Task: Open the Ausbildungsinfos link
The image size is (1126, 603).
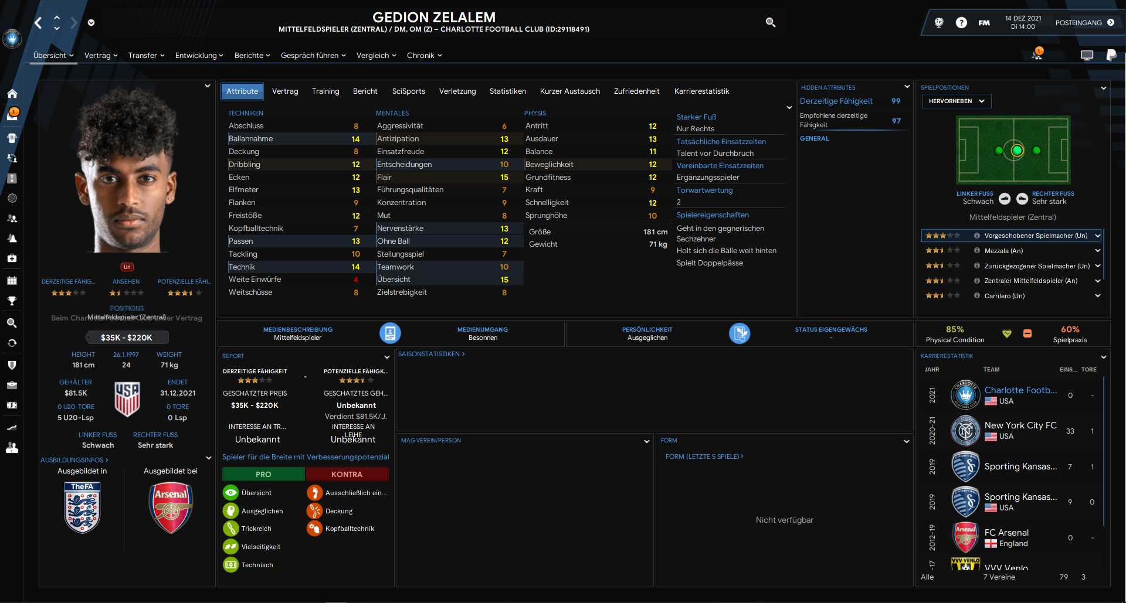Action: pos(74,460)
